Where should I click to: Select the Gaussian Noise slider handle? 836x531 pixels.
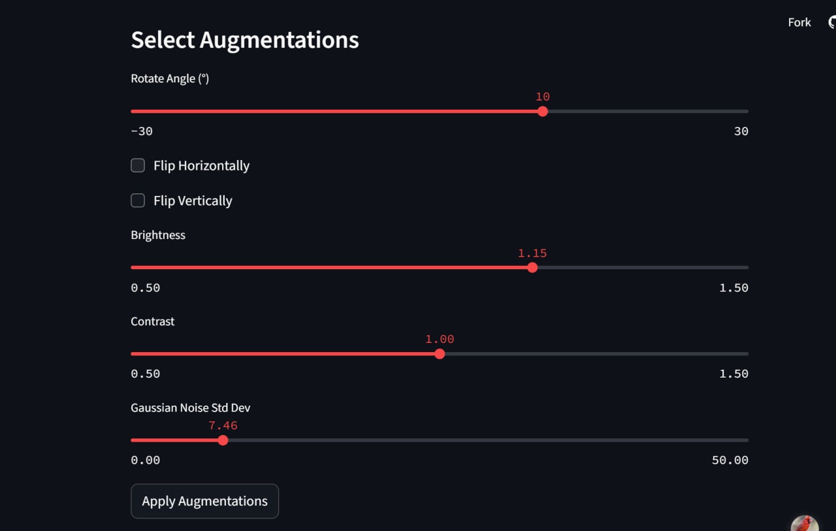pos(223,440)
